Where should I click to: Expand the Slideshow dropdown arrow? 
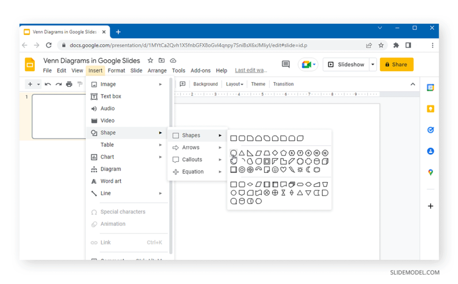pos(373,64)
